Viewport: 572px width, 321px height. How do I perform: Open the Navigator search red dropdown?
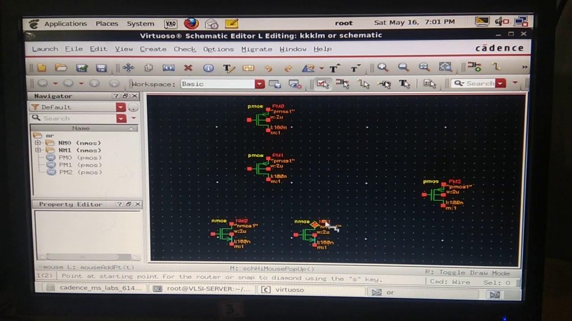coord(121,119)
